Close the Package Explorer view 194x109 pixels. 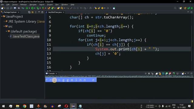[x=18, y=12]
